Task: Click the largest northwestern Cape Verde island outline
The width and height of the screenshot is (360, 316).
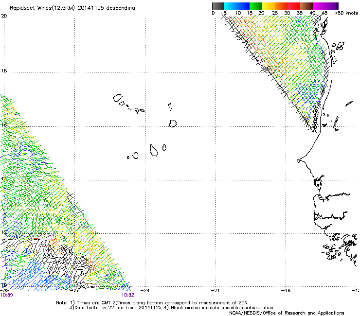Action: pos(118,98)
